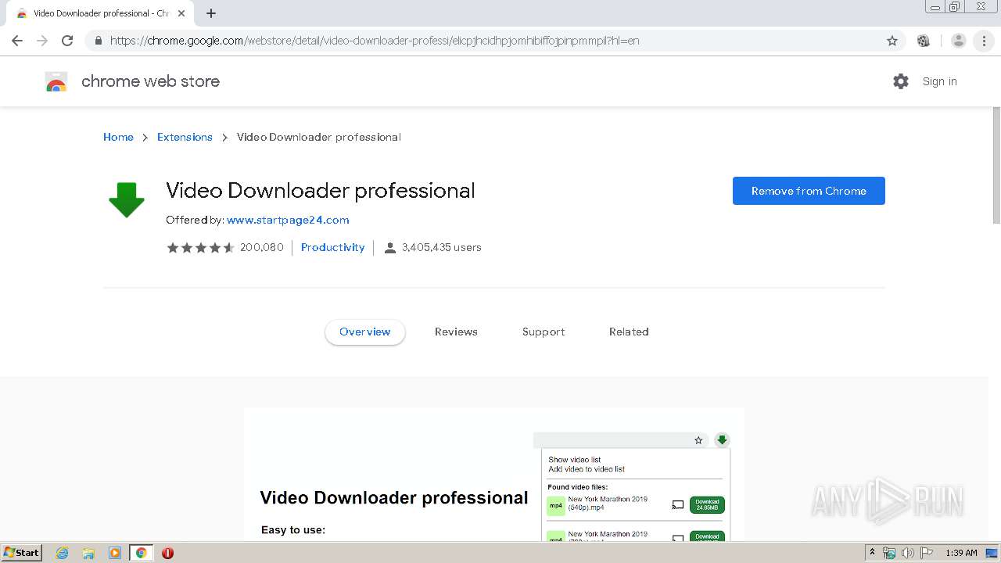The width and height of the screenshot is (1001, 563).
Task: Open the Support tab
Action: (544, 332)
